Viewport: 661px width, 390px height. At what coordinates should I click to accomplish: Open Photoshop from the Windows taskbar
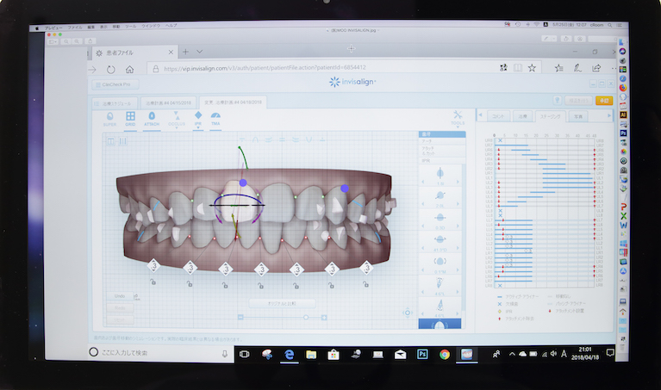tap(422, 354)
